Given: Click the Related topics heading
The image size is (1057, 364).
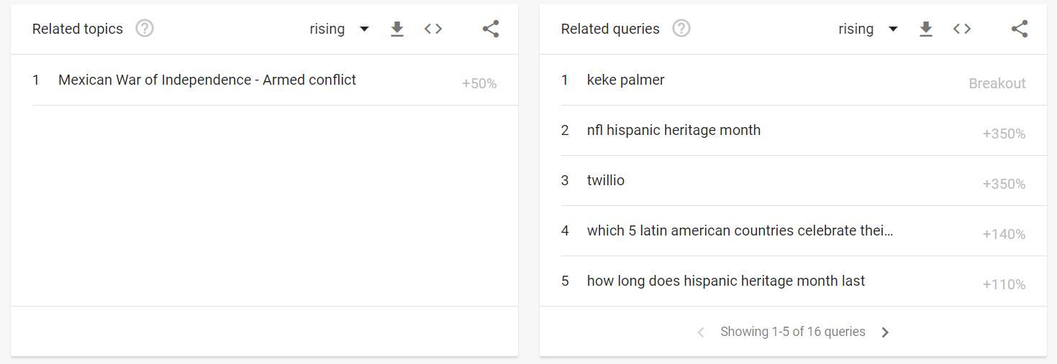Looking at the screenshot, I should (x=78, y=29).
